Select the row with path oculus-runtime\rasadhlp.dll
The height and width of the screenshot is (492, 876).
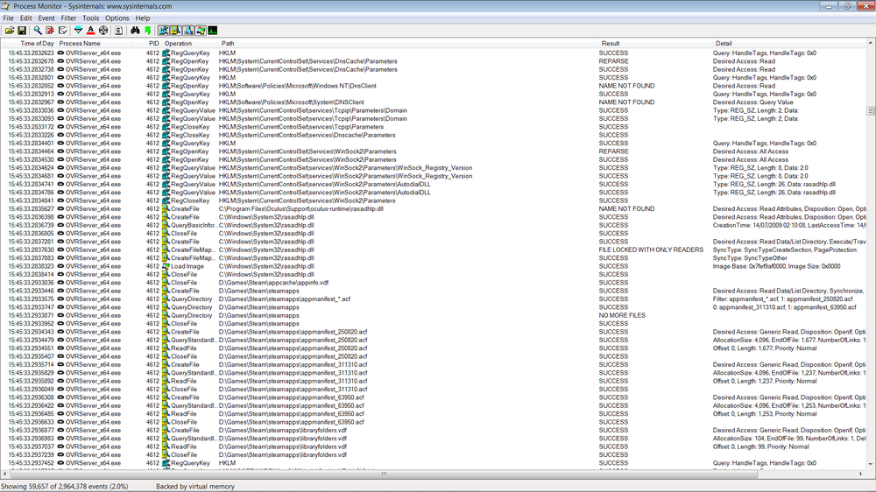[x=434, y=209]
